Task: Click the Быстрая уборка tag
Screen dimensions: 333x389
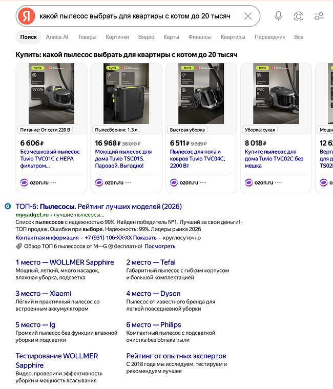Action: 187,130
